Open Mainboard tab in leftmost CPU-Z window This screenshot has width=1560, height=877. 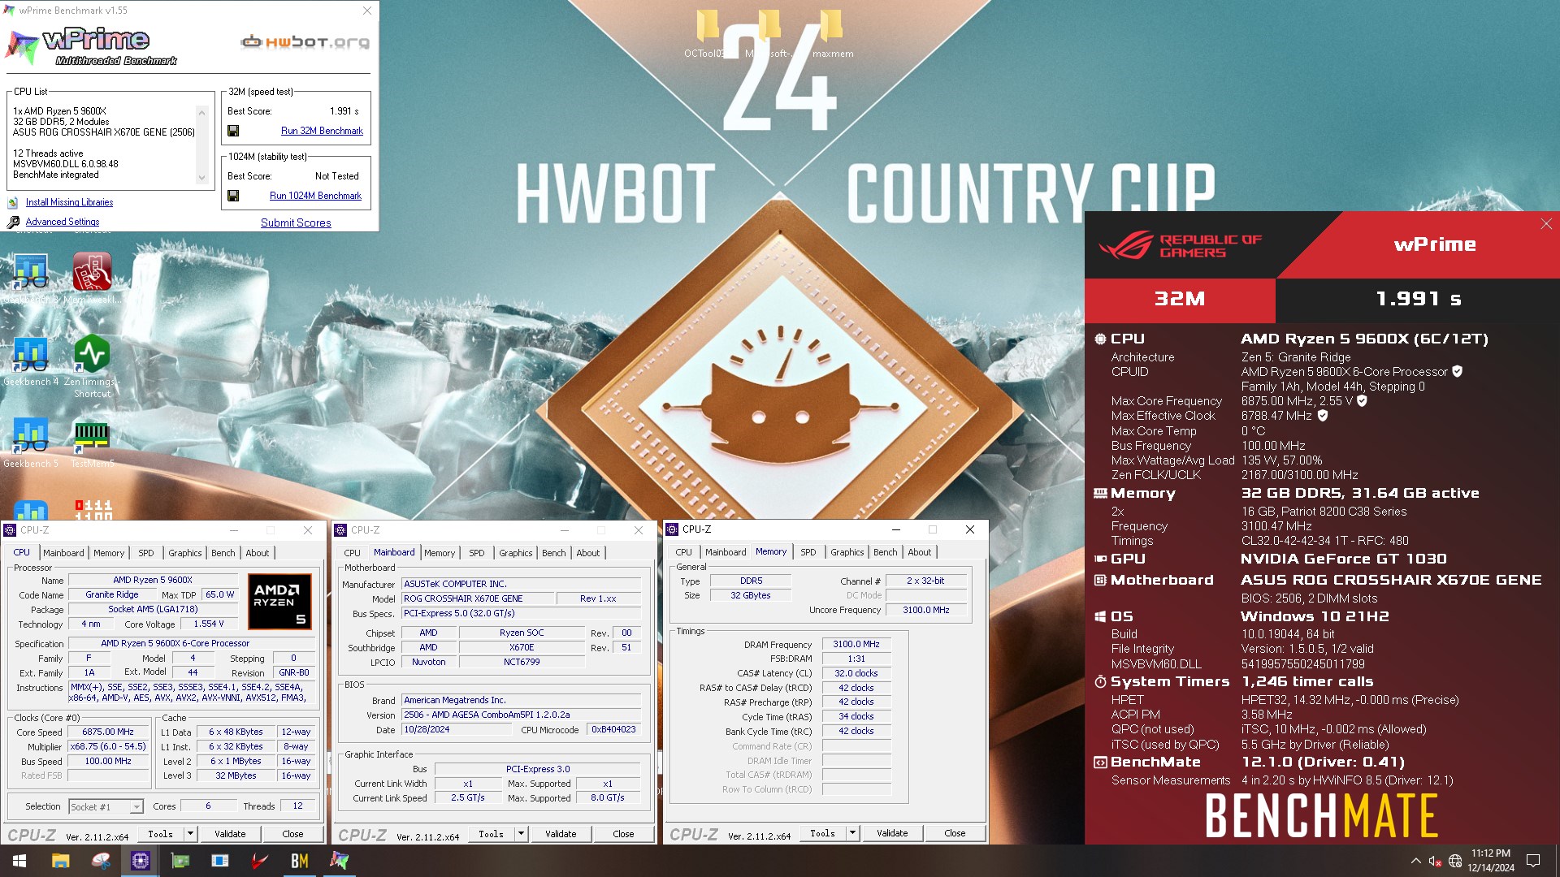point(63,553)
